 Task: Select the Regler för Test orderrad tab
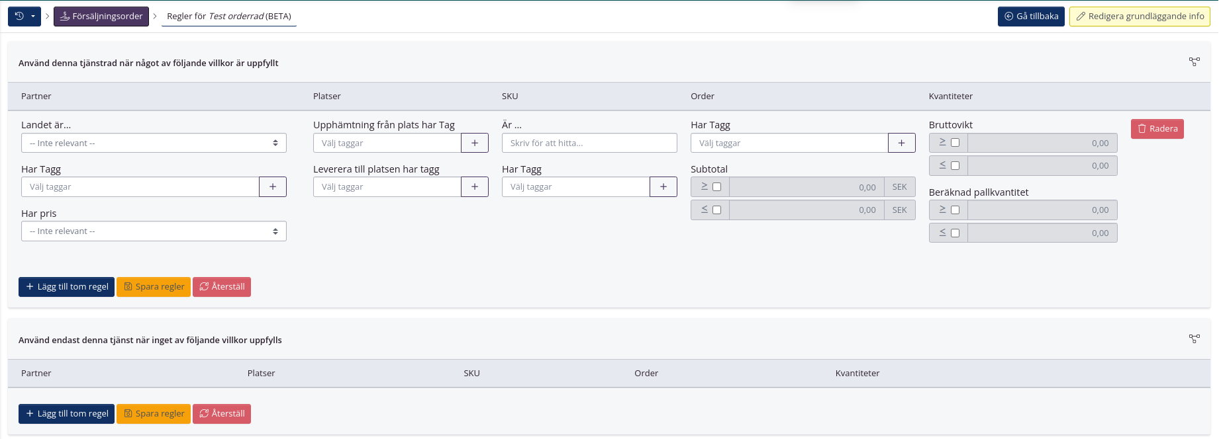228,17
